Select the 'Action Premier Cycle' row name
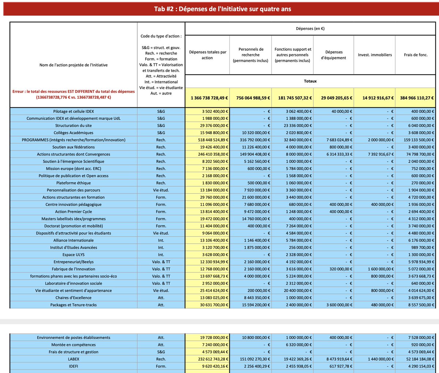The width and height of the screenshot is (439, 373). (74, 212)
